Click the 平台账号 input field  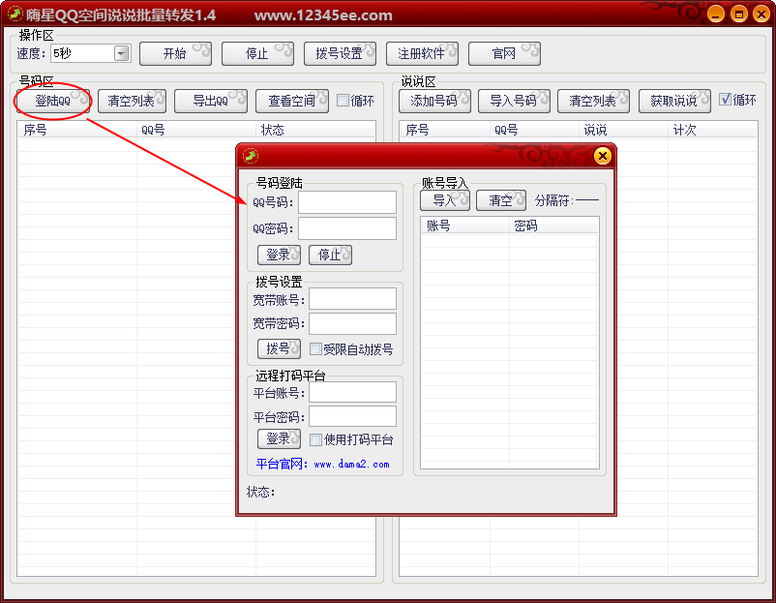(x=352, y=393)
